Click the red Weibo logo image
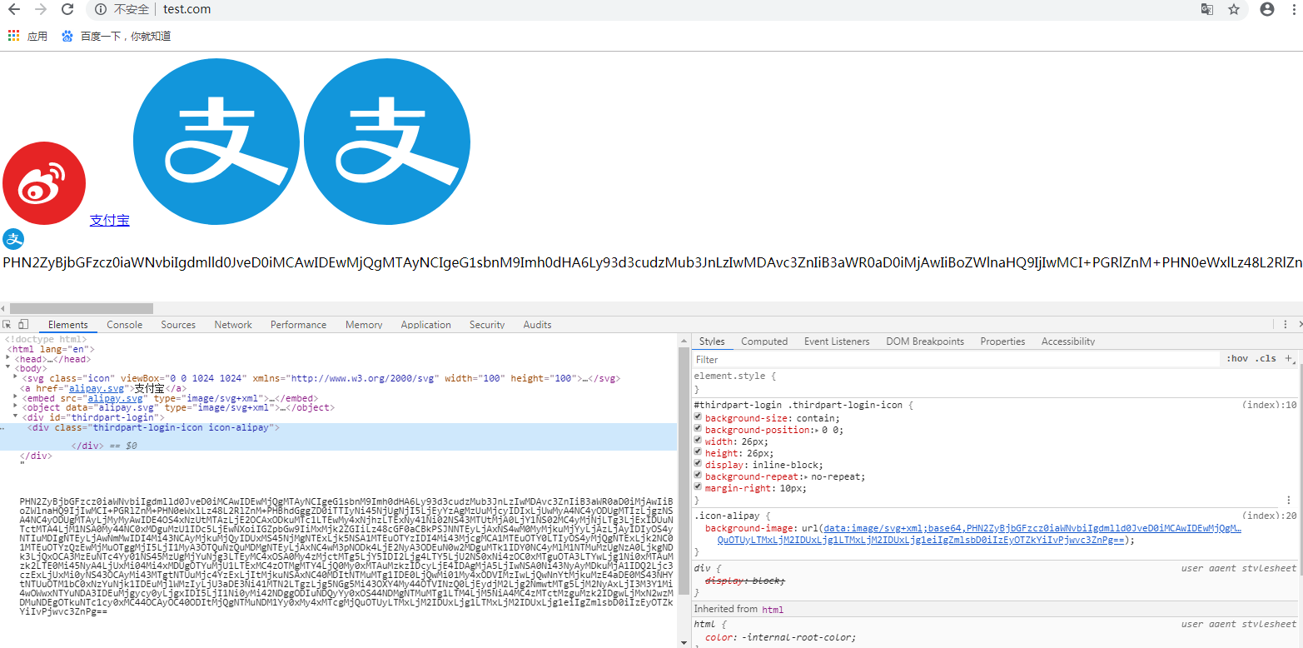This screenshot has width=1303, height=648. pyautogui.click(x=44, y=182)
